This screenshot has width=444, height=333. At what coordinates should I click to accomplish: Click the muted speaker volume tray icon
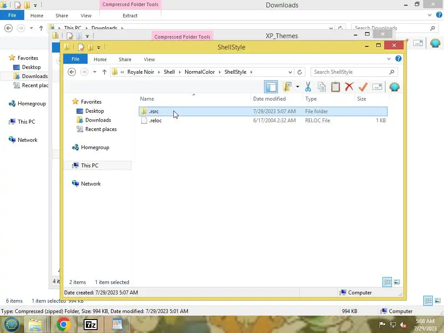click(x=403, y=324)
